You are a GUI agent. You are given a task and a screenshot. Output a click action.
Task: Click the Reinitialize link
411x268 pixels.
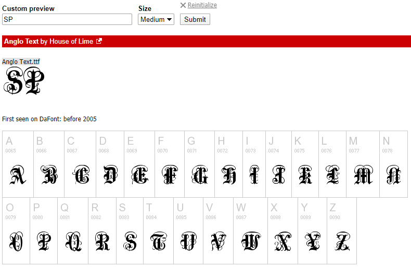click(202, 5)
